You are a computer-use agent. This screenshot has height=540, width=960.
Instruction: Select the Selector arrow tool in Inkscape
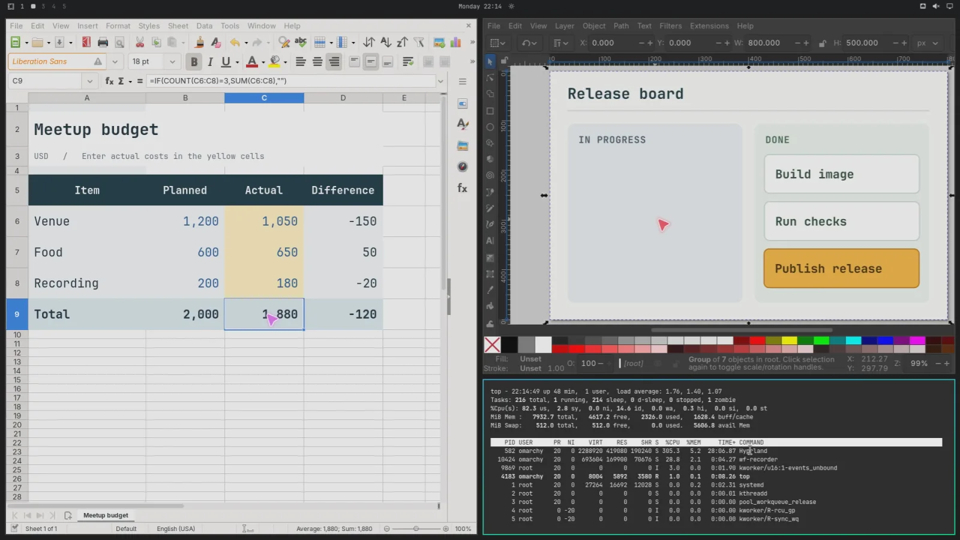coord(490,61)
